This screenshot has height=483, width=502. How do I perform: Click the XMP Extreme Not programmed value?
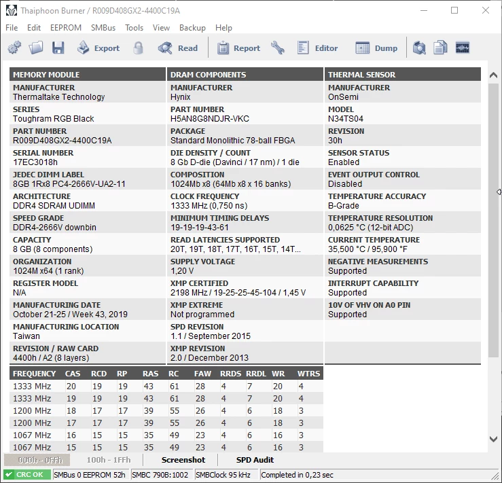(x=202, y=315)
